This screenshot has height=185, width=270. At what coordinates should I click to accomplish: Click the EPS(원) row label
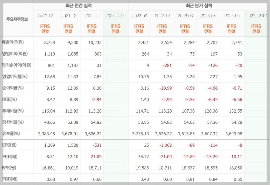9,145
